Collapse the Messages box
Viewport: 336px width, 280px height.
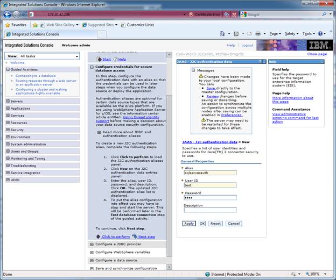194,70
